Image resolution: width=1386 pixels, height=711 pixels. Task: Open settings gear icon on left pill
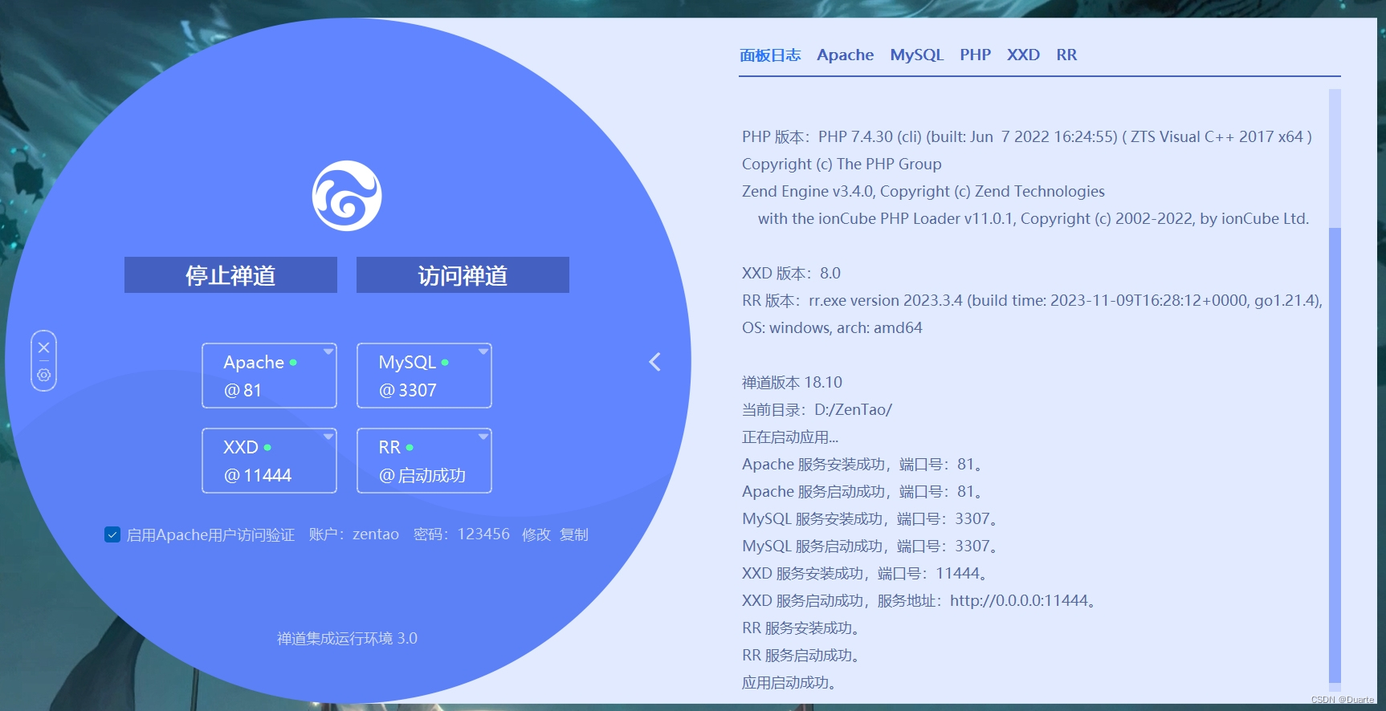click(x=44, y=375)
